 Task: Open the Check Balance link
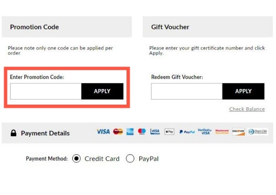(247, 109)
